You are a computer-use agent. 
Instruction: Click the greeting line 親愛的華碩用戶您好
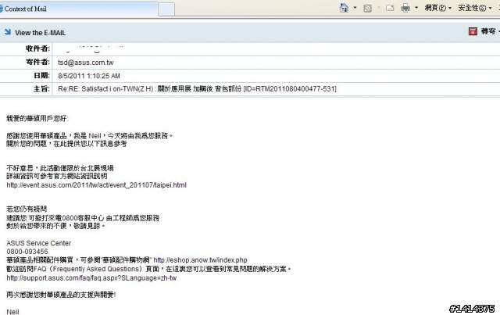pos(37,118)
